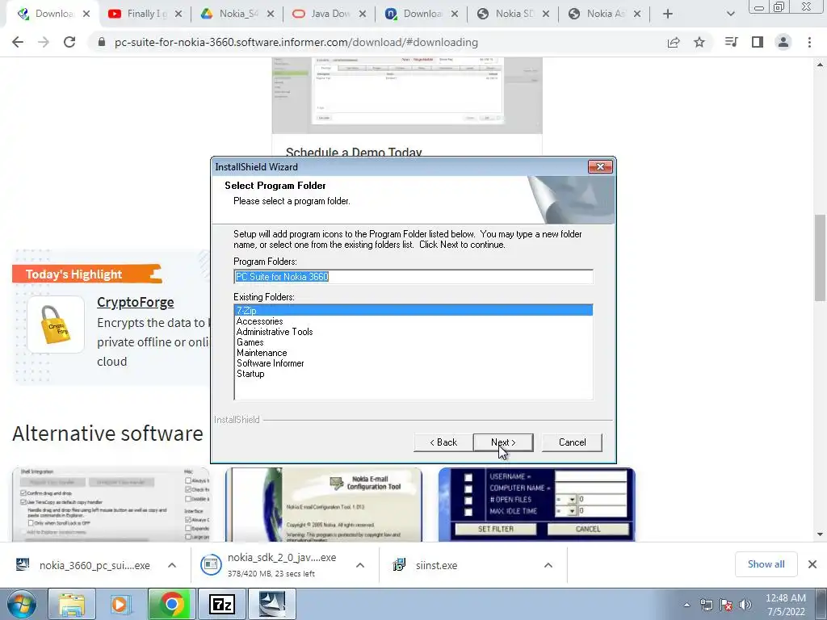
Task: Toggle Chrome side panel icon
Action: tap(758, 42)
